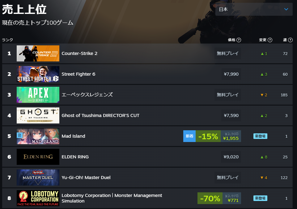Click the help icon beside 週 header
This screenshot has width=297, height=209.
(290, 40)
